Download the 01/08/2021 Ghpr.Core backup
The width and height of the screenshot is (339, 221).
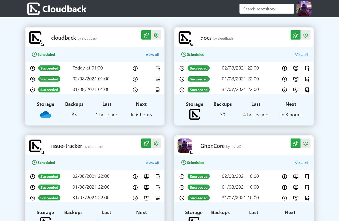(x=296, y=187)
